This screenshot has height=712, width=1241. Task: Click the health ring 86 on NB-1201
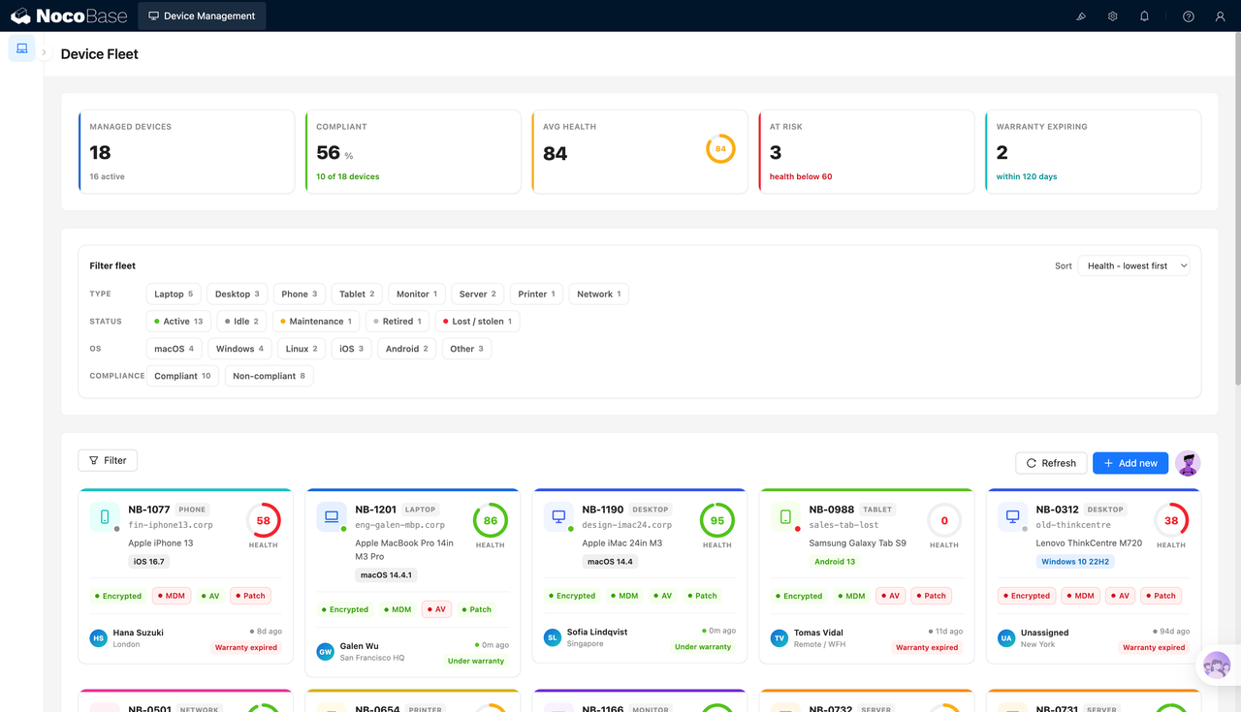[x=490, y=520]
